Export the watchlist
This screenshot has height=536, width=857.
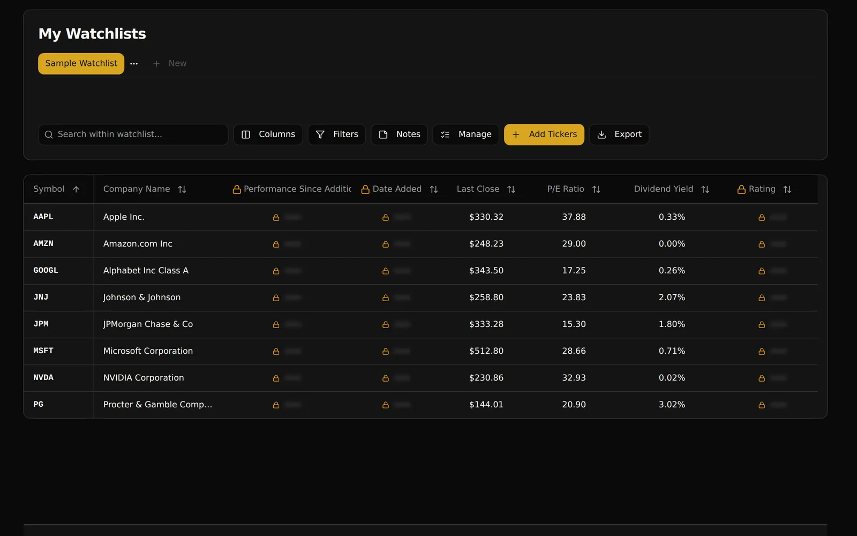(x=619, y=135)
